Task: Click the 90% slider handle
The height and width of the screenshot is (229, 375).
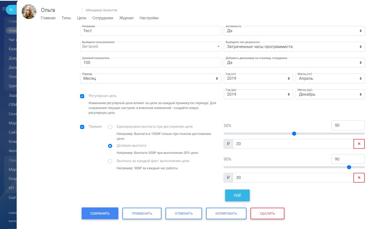Action: pyautogui.click(x=349, y=167)
